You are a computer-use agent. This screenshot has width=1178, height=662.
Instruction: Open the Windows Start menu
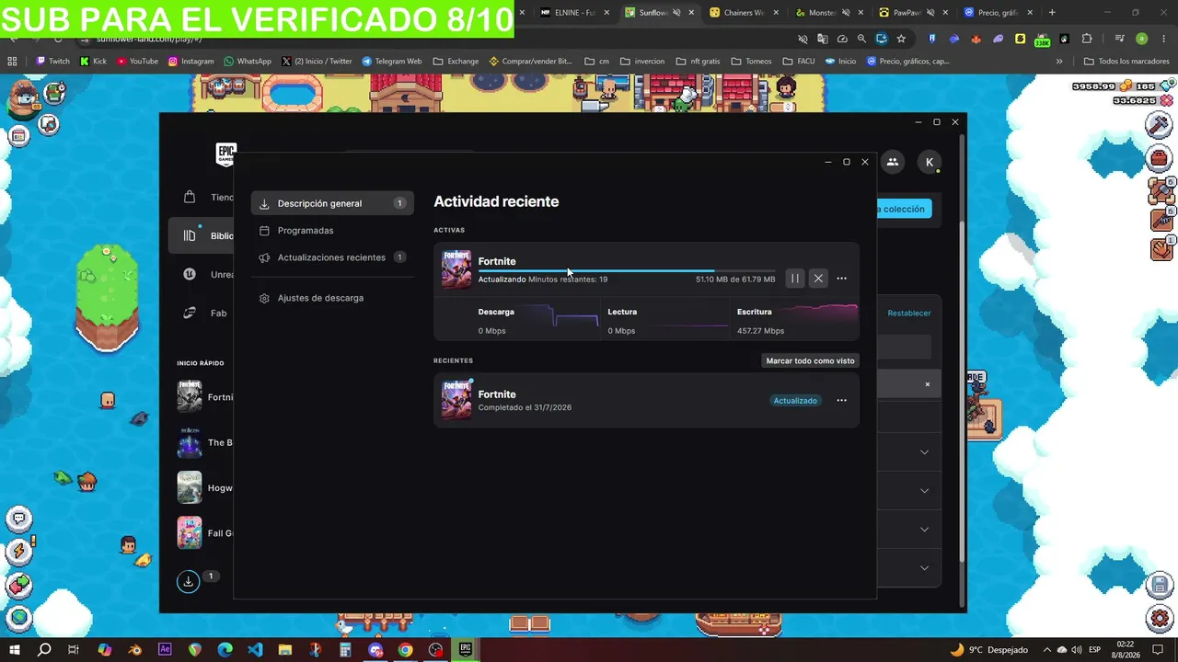pyautogui.click(x=15, y=650)
